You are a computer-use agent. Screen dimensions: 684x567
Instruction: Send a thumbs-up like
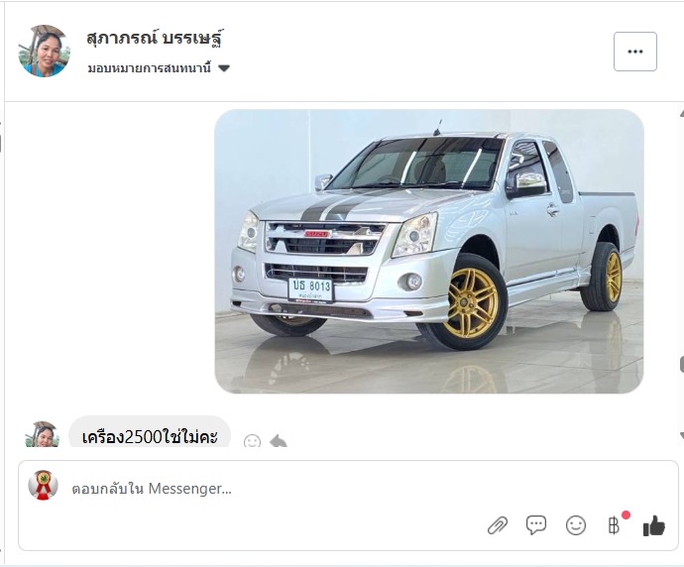pos(654,525)
